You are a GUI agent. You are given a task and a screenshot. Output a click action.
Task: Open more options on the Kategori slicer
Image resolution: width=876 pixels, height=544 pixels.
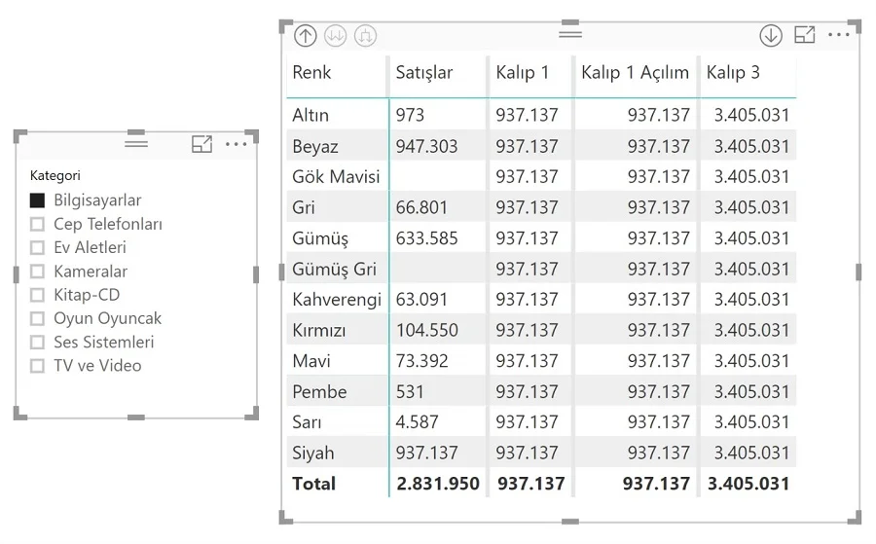click(237, 144)
